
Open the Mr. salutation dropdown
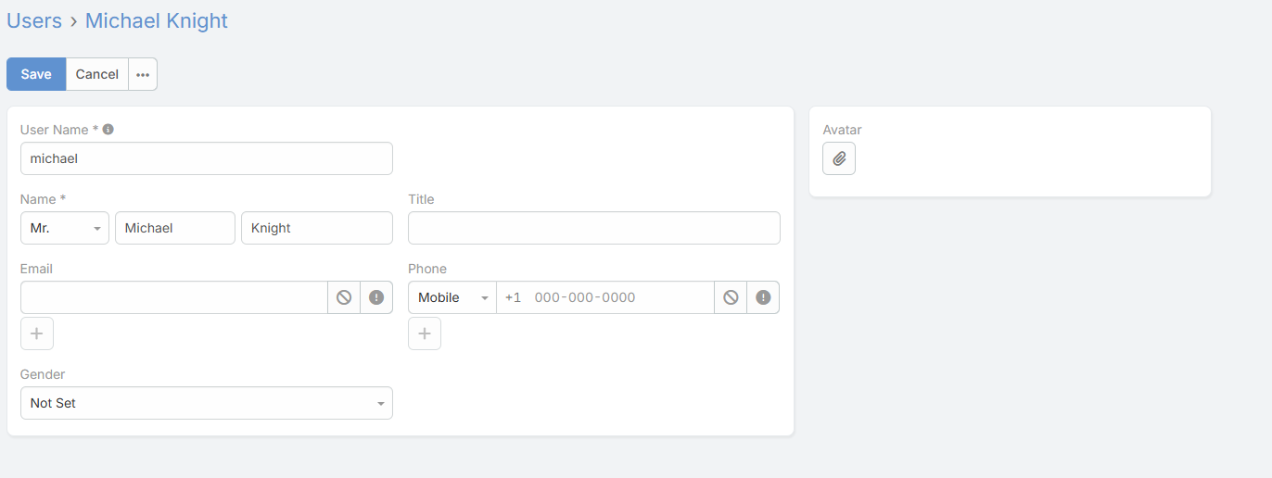65,228
